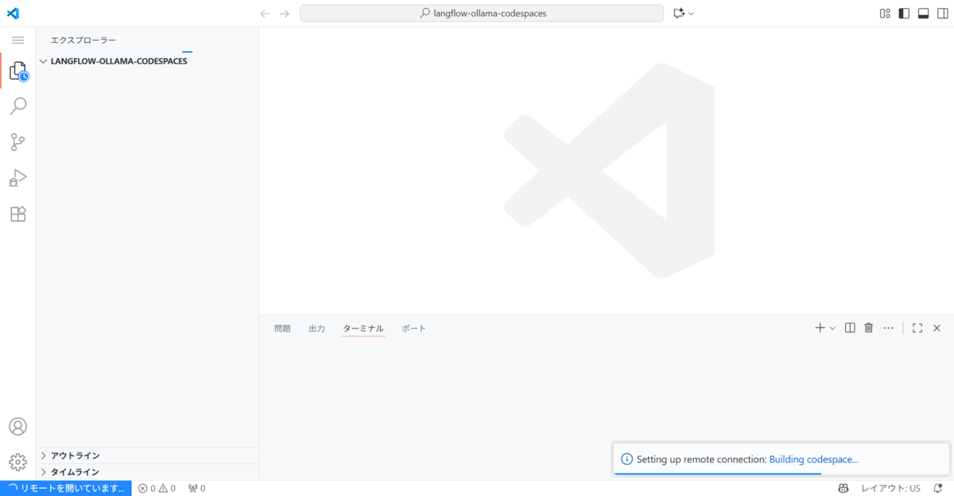Go back with the left arrow

click(266, 14)
